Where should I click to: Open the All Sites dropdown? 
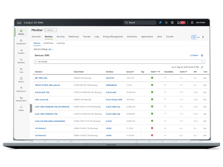(x=51, y=30)
